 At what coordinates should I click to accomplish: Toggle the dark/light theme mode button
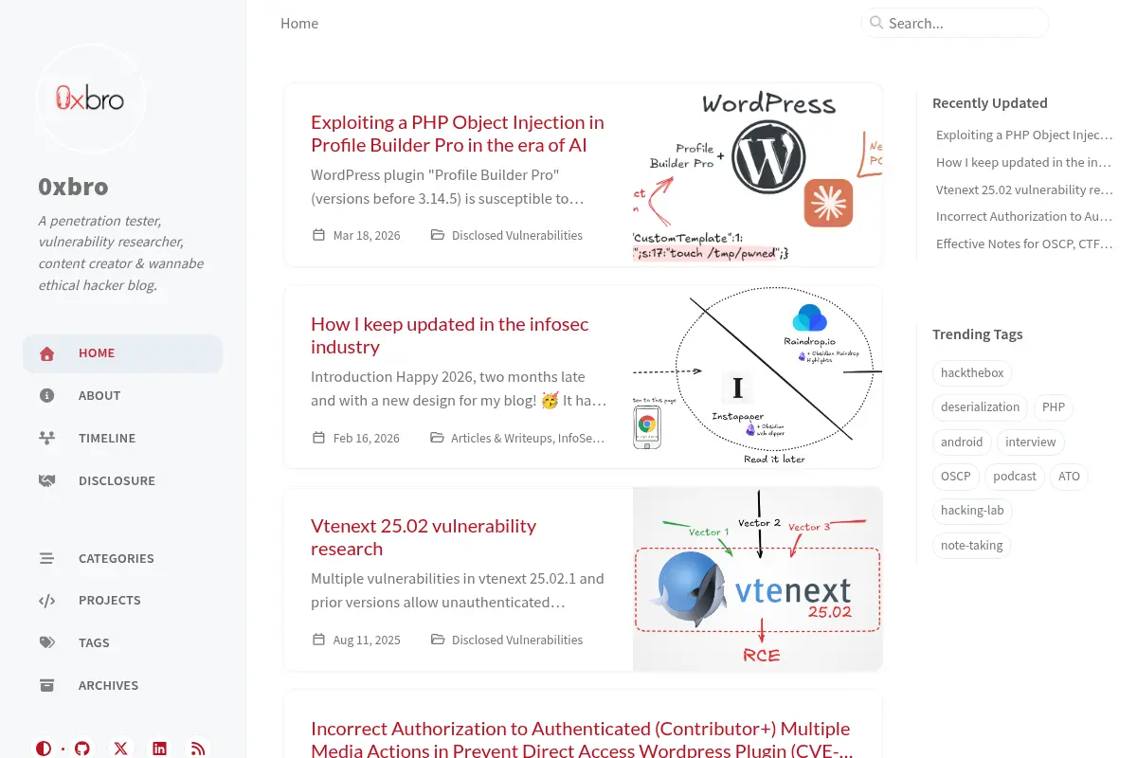click(44, 749)
